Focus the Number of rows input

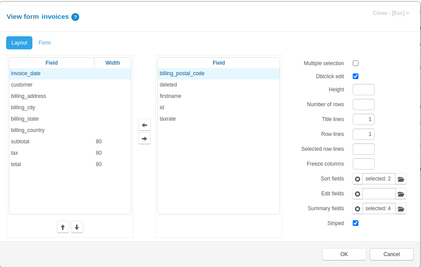[x=364, y=104]
